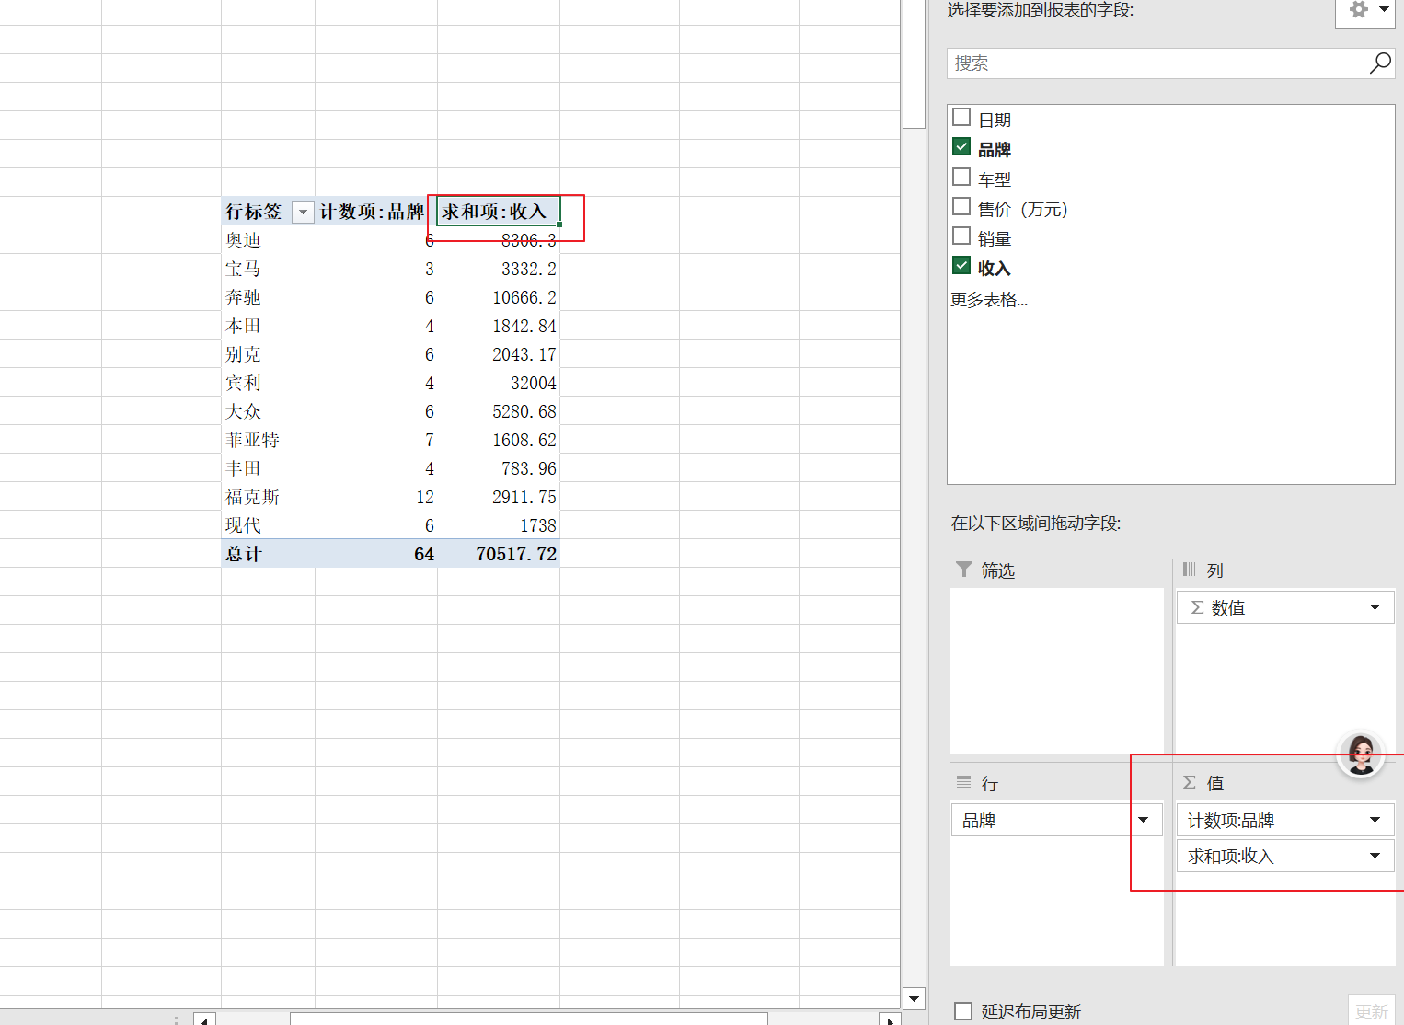Select the 福克斯 count cell 12
This screenshot has width=1404, height=1025.
point(375,497)
